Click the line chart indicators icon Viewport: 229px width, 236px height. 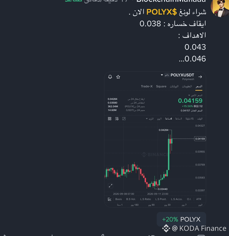110,199
